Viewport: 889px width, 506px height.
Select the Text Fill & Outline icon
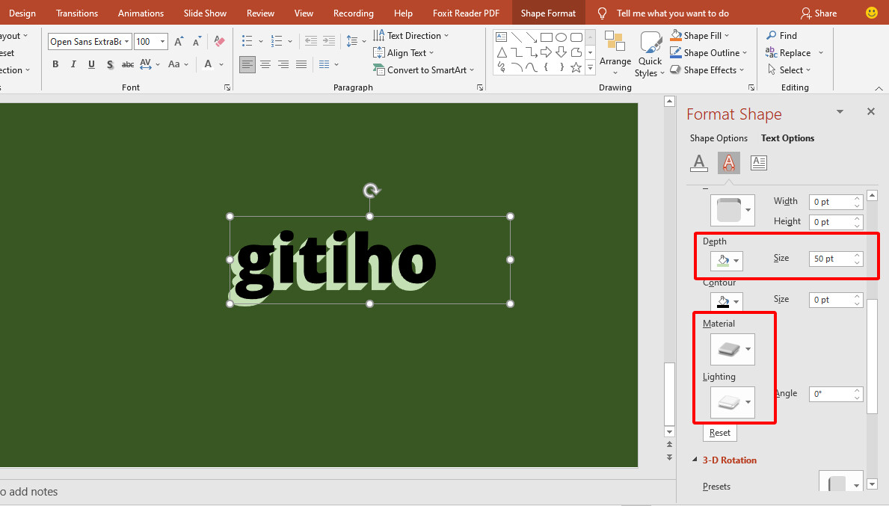698,162
